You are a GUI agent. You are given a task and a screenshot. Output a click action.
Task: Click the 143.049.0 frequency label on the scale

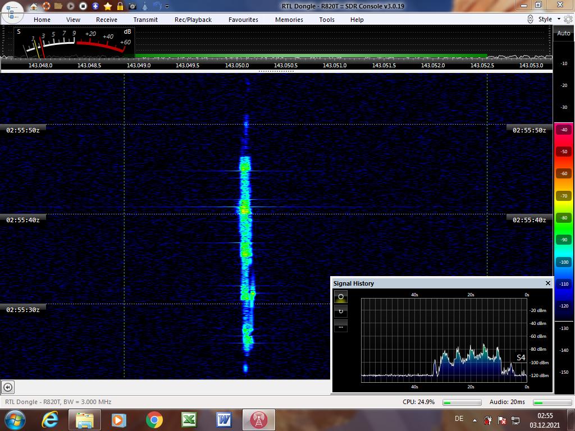pyautogui.click(x=139, y=65)
